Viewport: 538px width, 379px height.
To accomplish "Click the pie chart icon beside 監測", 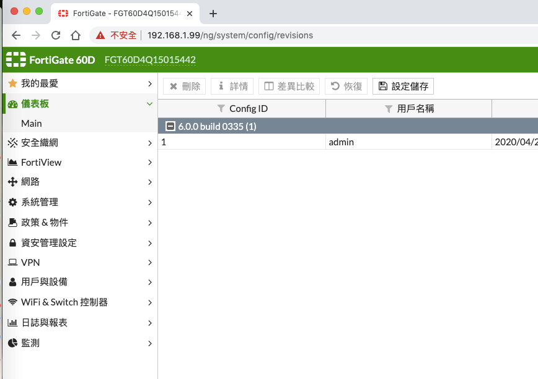I will coord(12,343).
